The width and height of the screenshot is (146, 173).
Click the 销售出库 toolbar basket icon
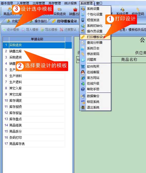[75, 10]
